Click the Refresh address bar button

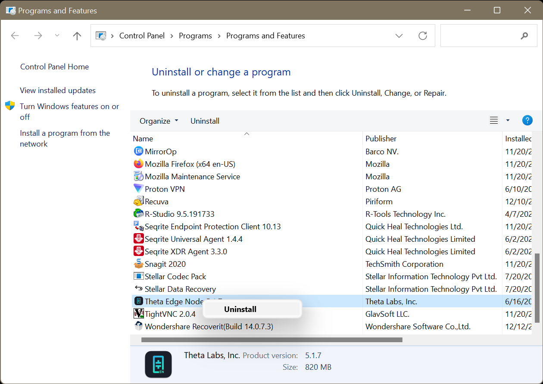[x=423, y=36]
